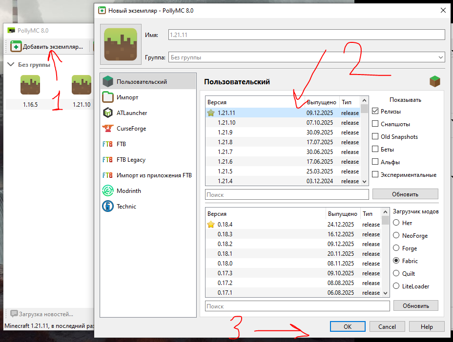The width and height of the screenshot is (453, 342).
Task: Enable the Экспериментальные checkbox
Action: (375, 174)
